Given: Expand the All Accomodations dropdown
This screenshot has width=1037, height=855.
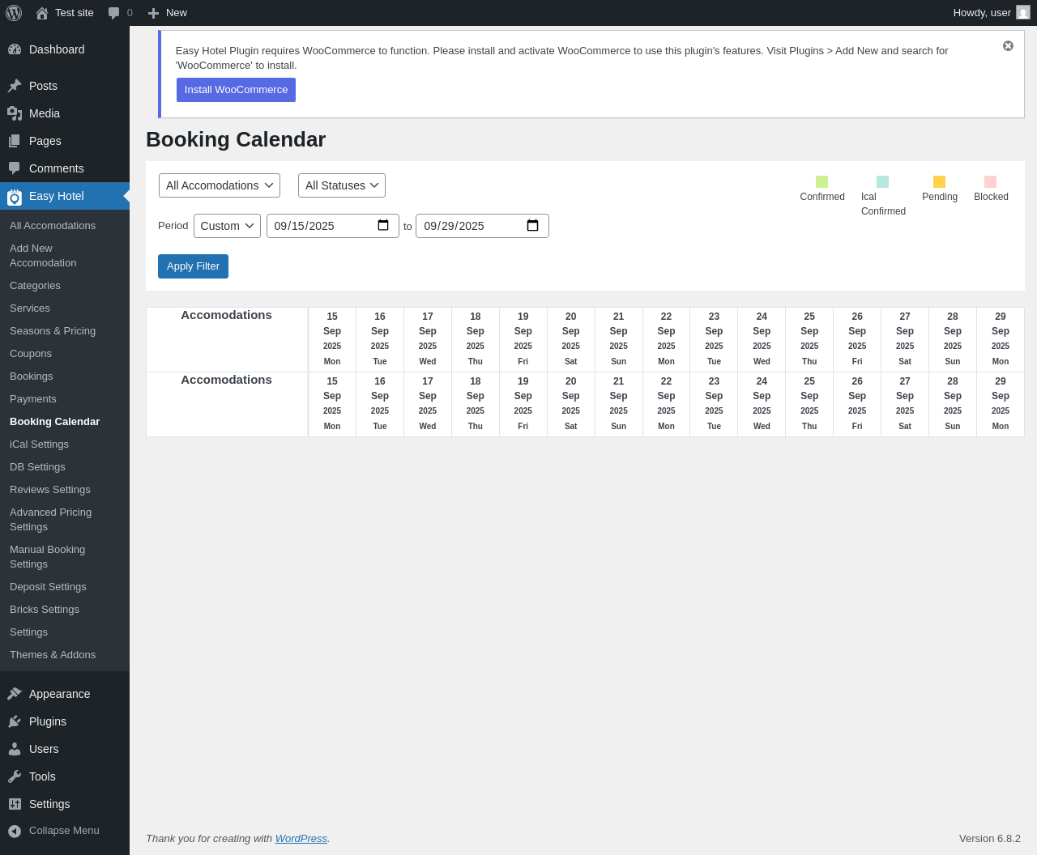Looking at the screenshot, I should [220, 185].
